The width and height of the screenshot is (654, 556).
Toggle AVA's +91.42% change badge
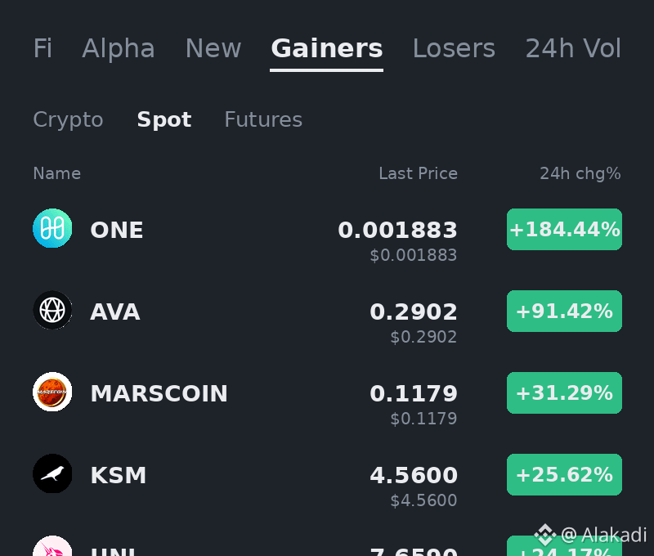click(x=564, y=312)
